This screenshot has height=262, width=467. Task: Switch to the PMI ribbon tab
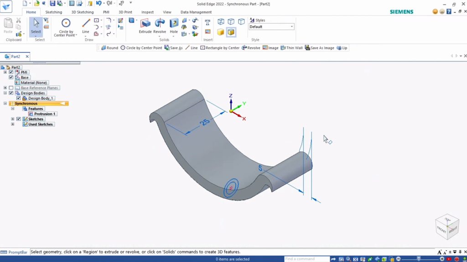[x=106, y=12]
